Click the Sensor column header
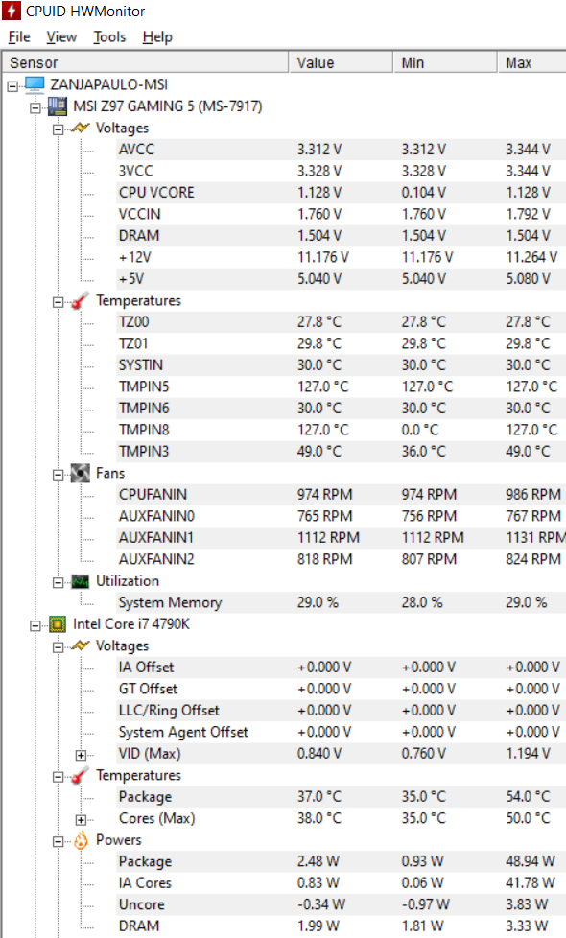 pos(146,62)
